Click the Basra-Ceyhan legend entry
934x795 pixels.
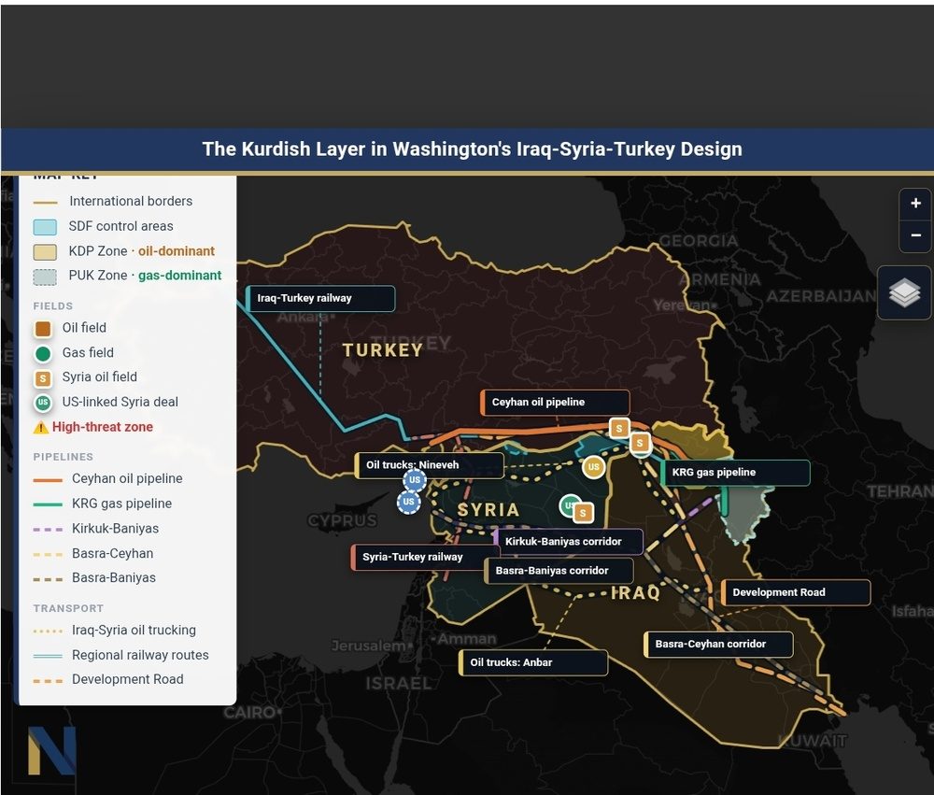tap(93, 554)
